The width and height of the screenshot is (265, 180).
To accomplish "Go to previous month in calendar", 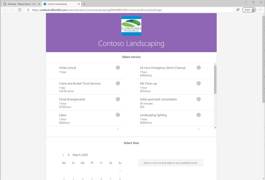I will (x=63, y=155).
